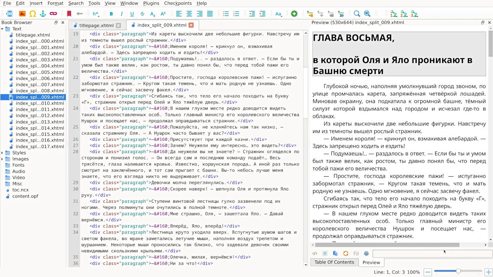Collapse the Text folder in Book Browser
This screenshot has height=277, width=493.
coord(2,29)
